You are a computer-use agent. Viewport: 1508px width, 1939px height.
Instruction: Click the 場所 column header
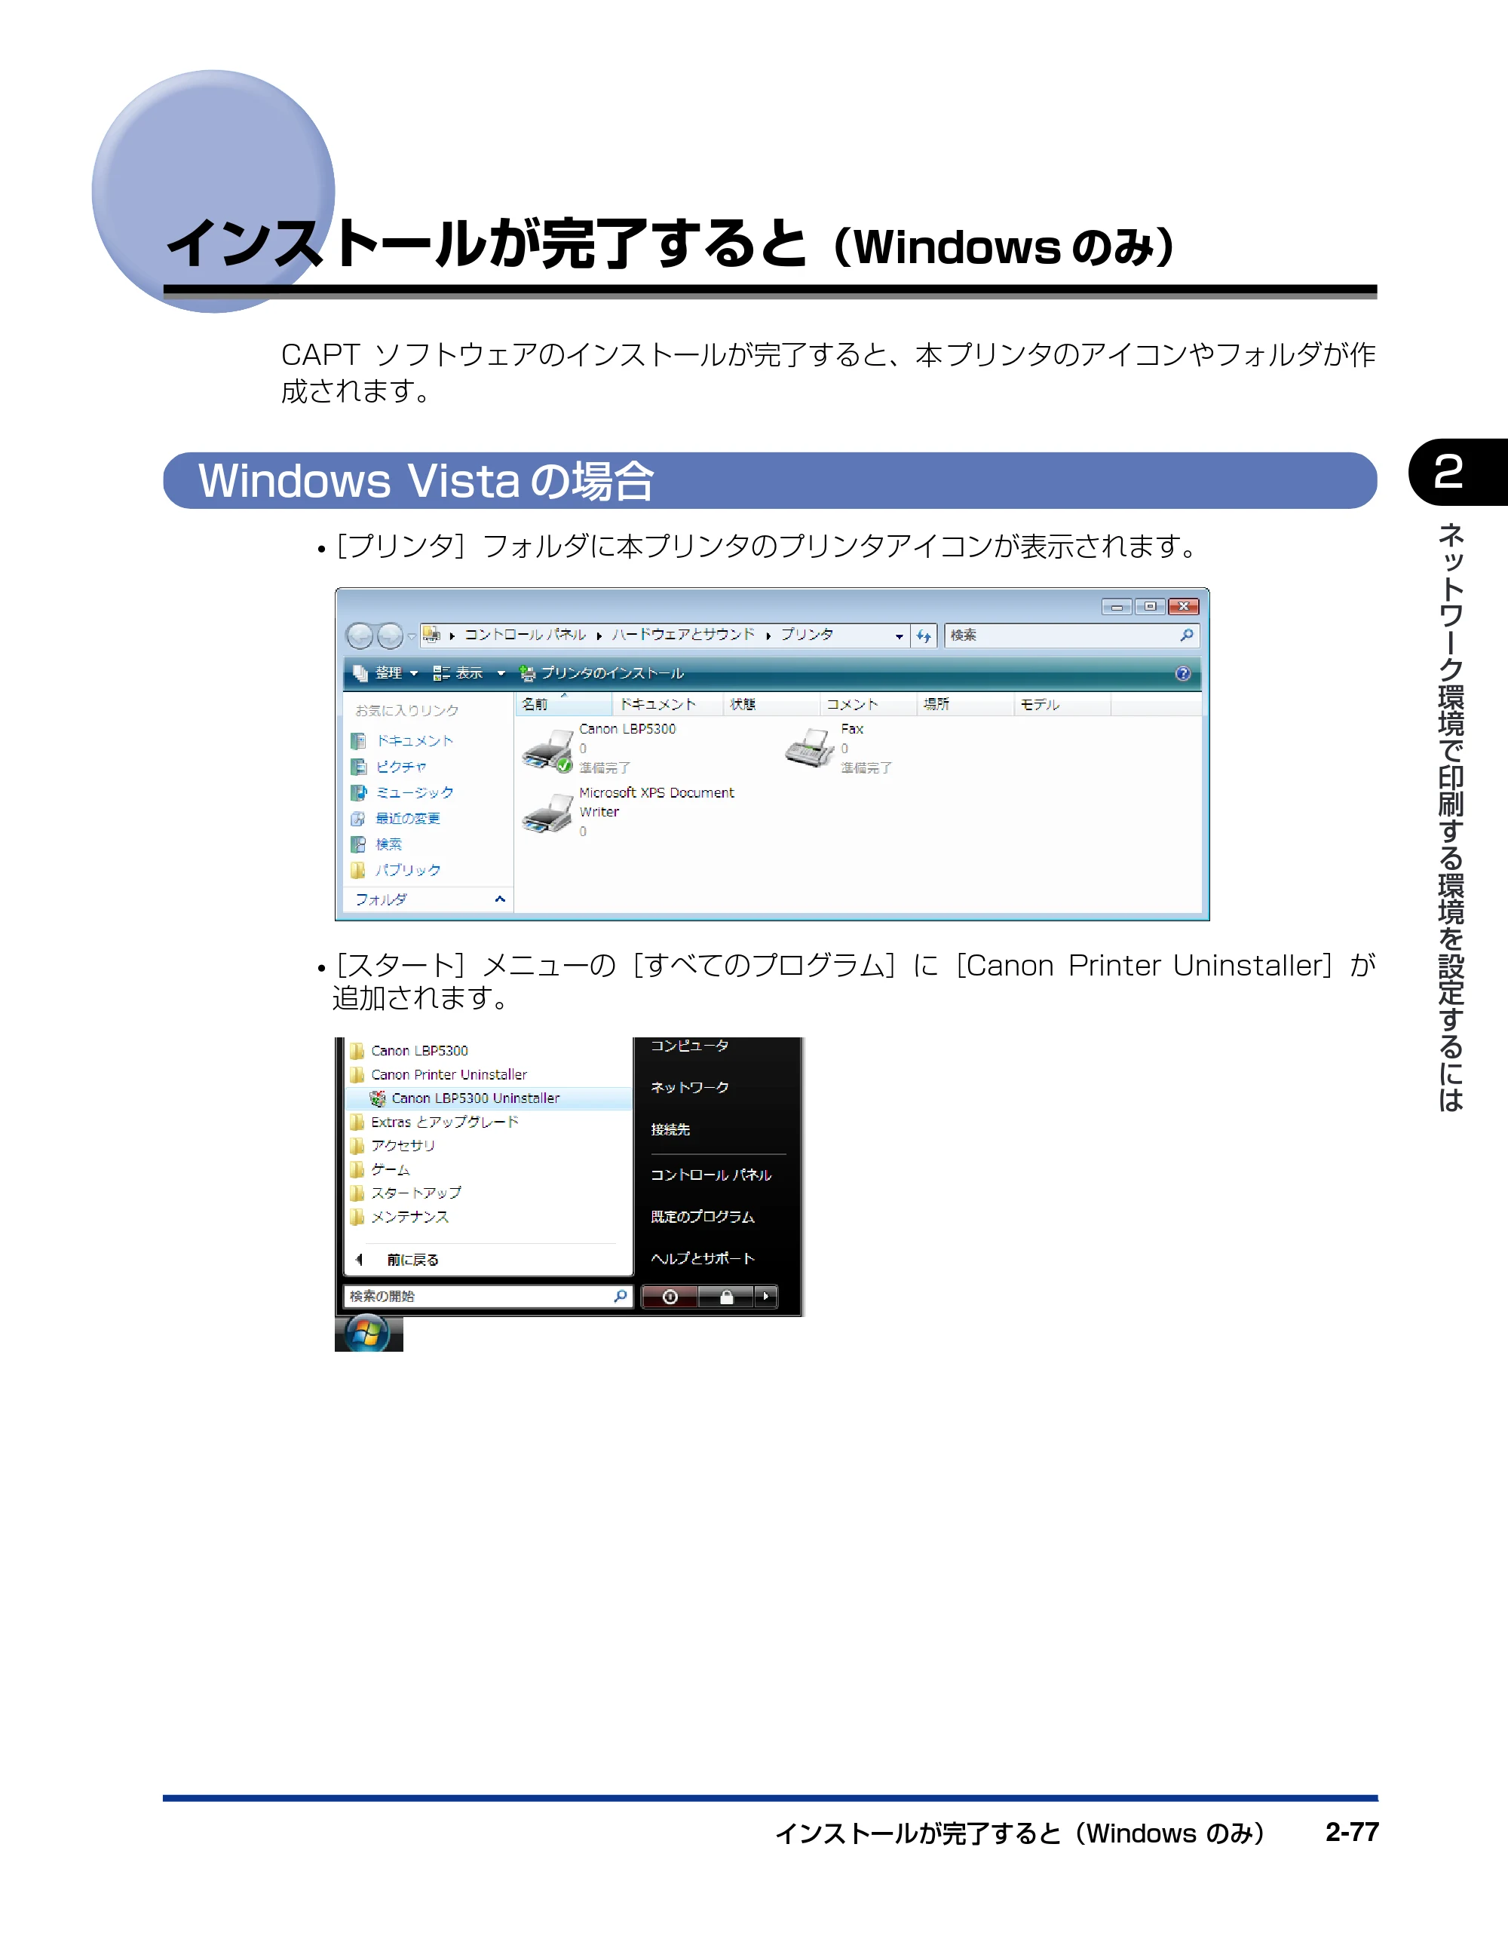965,705
